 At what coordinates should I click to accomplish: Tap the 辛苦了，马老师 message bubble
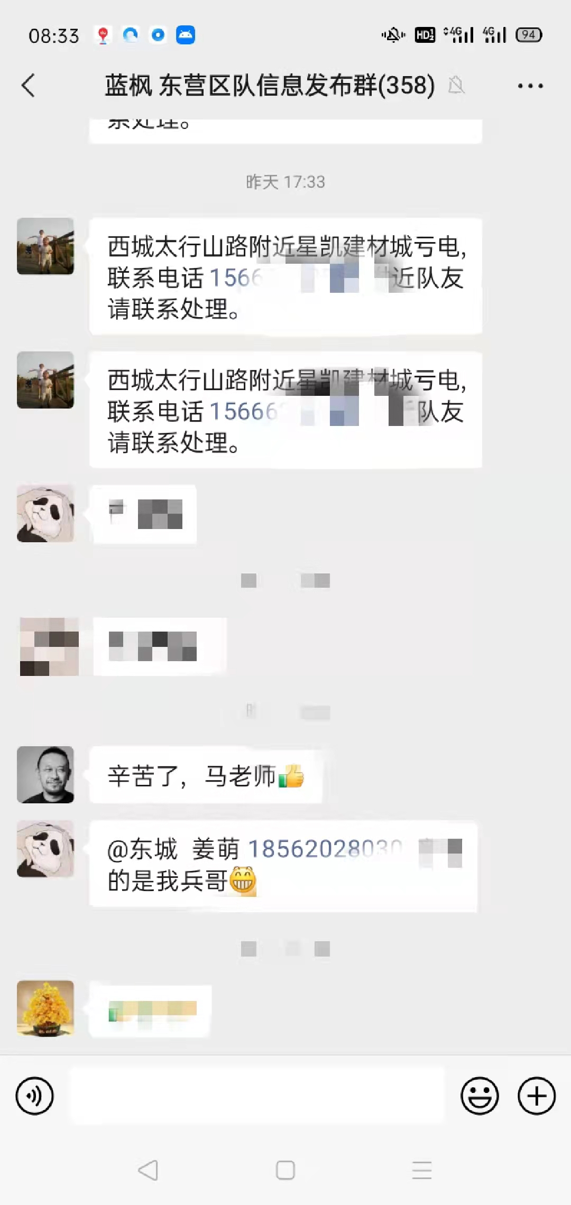tap(206, 776)
